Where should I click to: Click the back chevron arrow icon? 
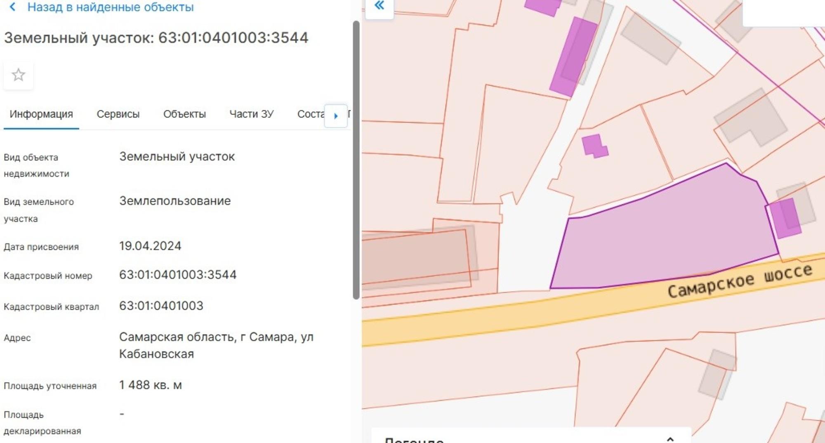tap(12, 7)
